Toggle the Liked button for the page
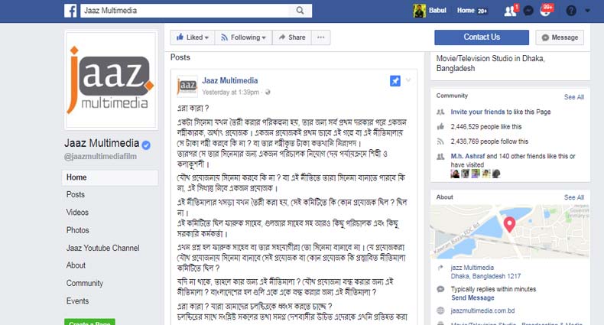 tap(192, 37)
